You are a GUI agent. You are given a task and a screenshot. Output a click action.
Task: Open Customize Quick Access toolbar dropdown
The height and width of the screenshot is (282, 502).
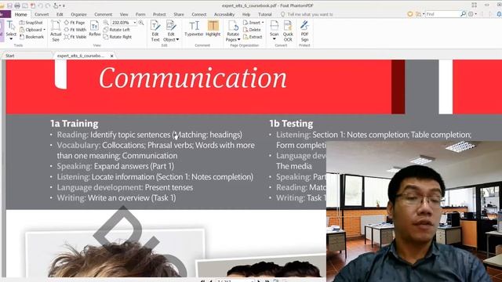pyautogui.click(x=64, y=5)
